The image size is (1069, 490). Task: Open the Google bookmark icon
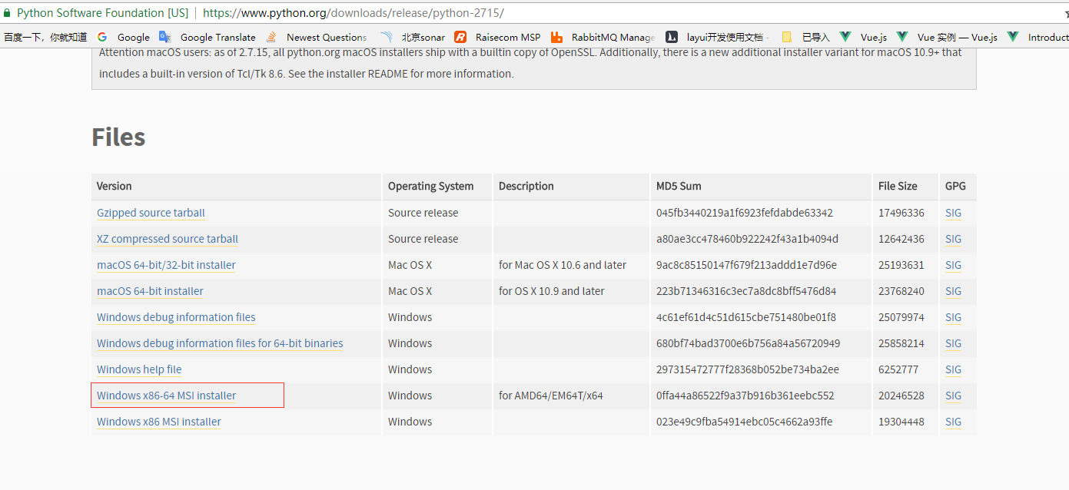[x=102, y=37]
